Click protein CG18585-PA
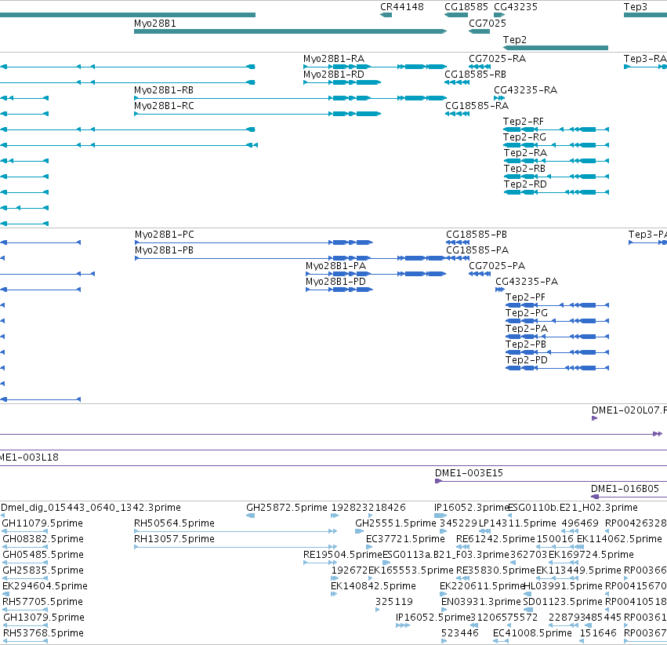667x645 pixels. (458, 258)
